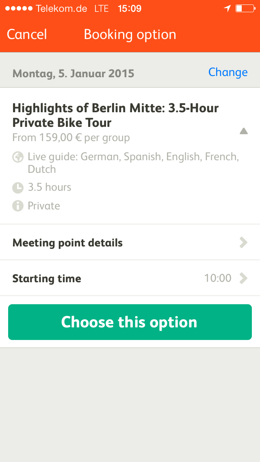
Task: Tap the location arrow icon in status bar
Action: [227, 9]
